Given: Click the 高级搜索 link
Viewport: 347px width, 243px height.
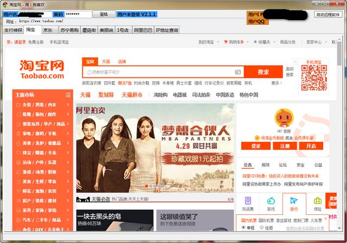Looking at the screenshot, I should pos(290,72).
